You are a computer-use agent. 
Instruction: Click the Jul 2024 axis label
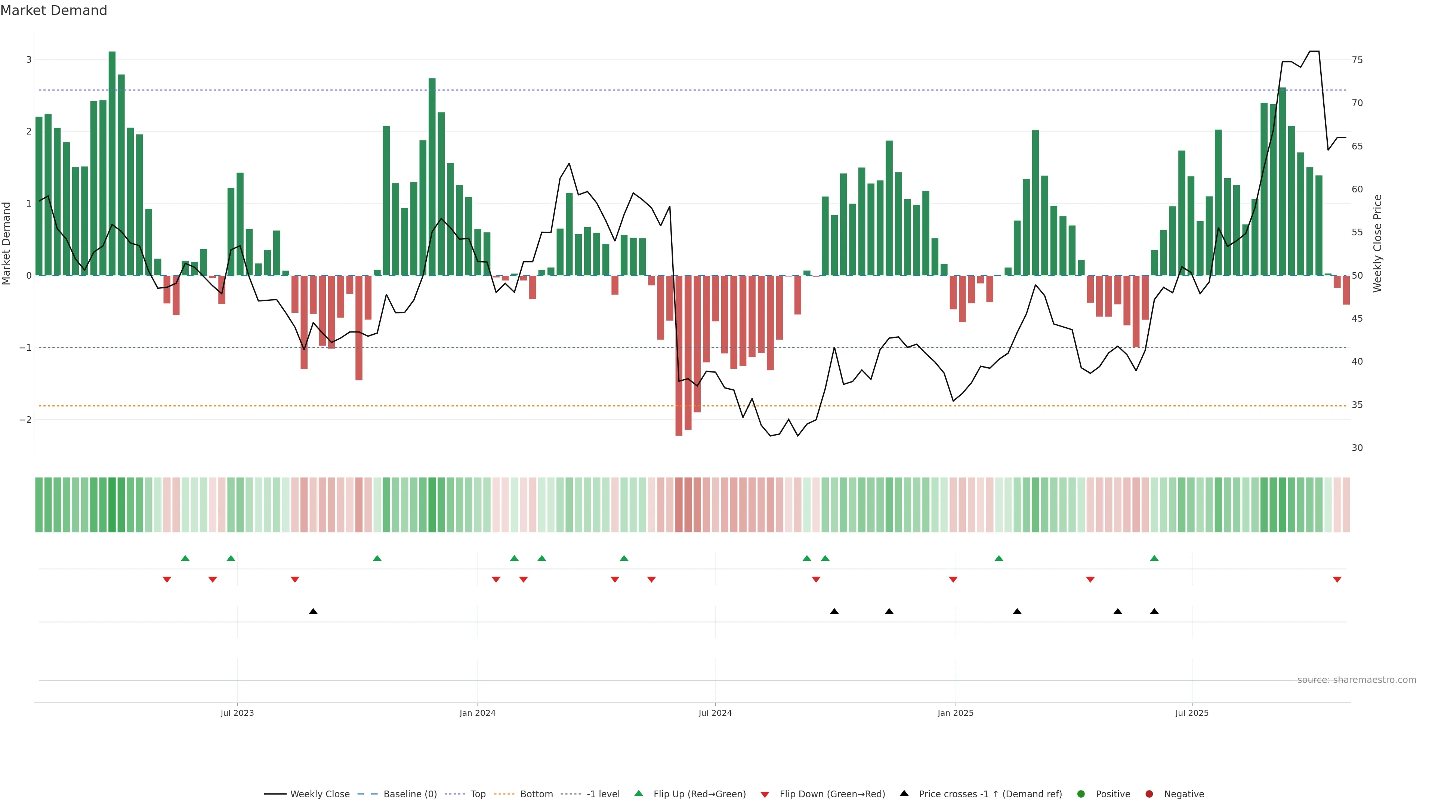point(715,713)
